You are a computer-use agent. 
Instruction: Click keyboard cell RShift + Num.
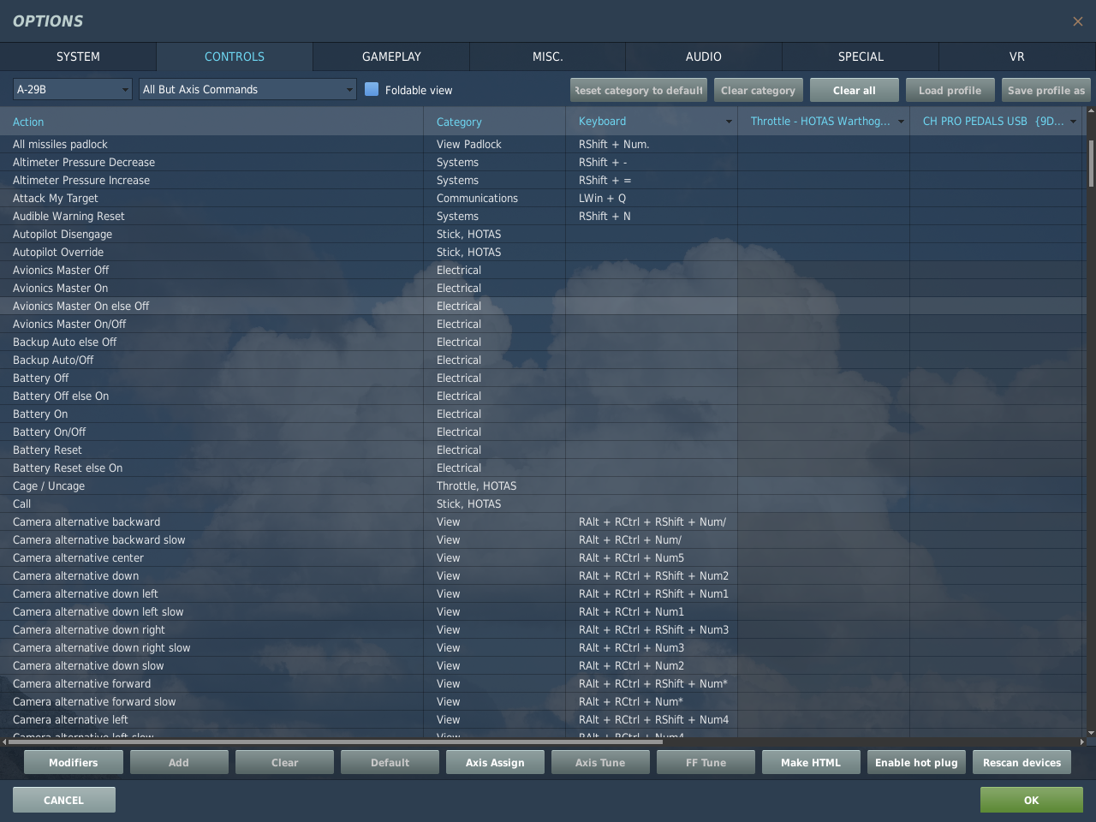(x=652, y=144)
